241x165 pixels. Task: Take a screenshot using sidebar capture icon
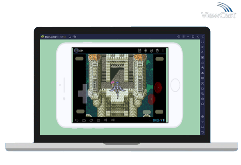click(203, 83)
